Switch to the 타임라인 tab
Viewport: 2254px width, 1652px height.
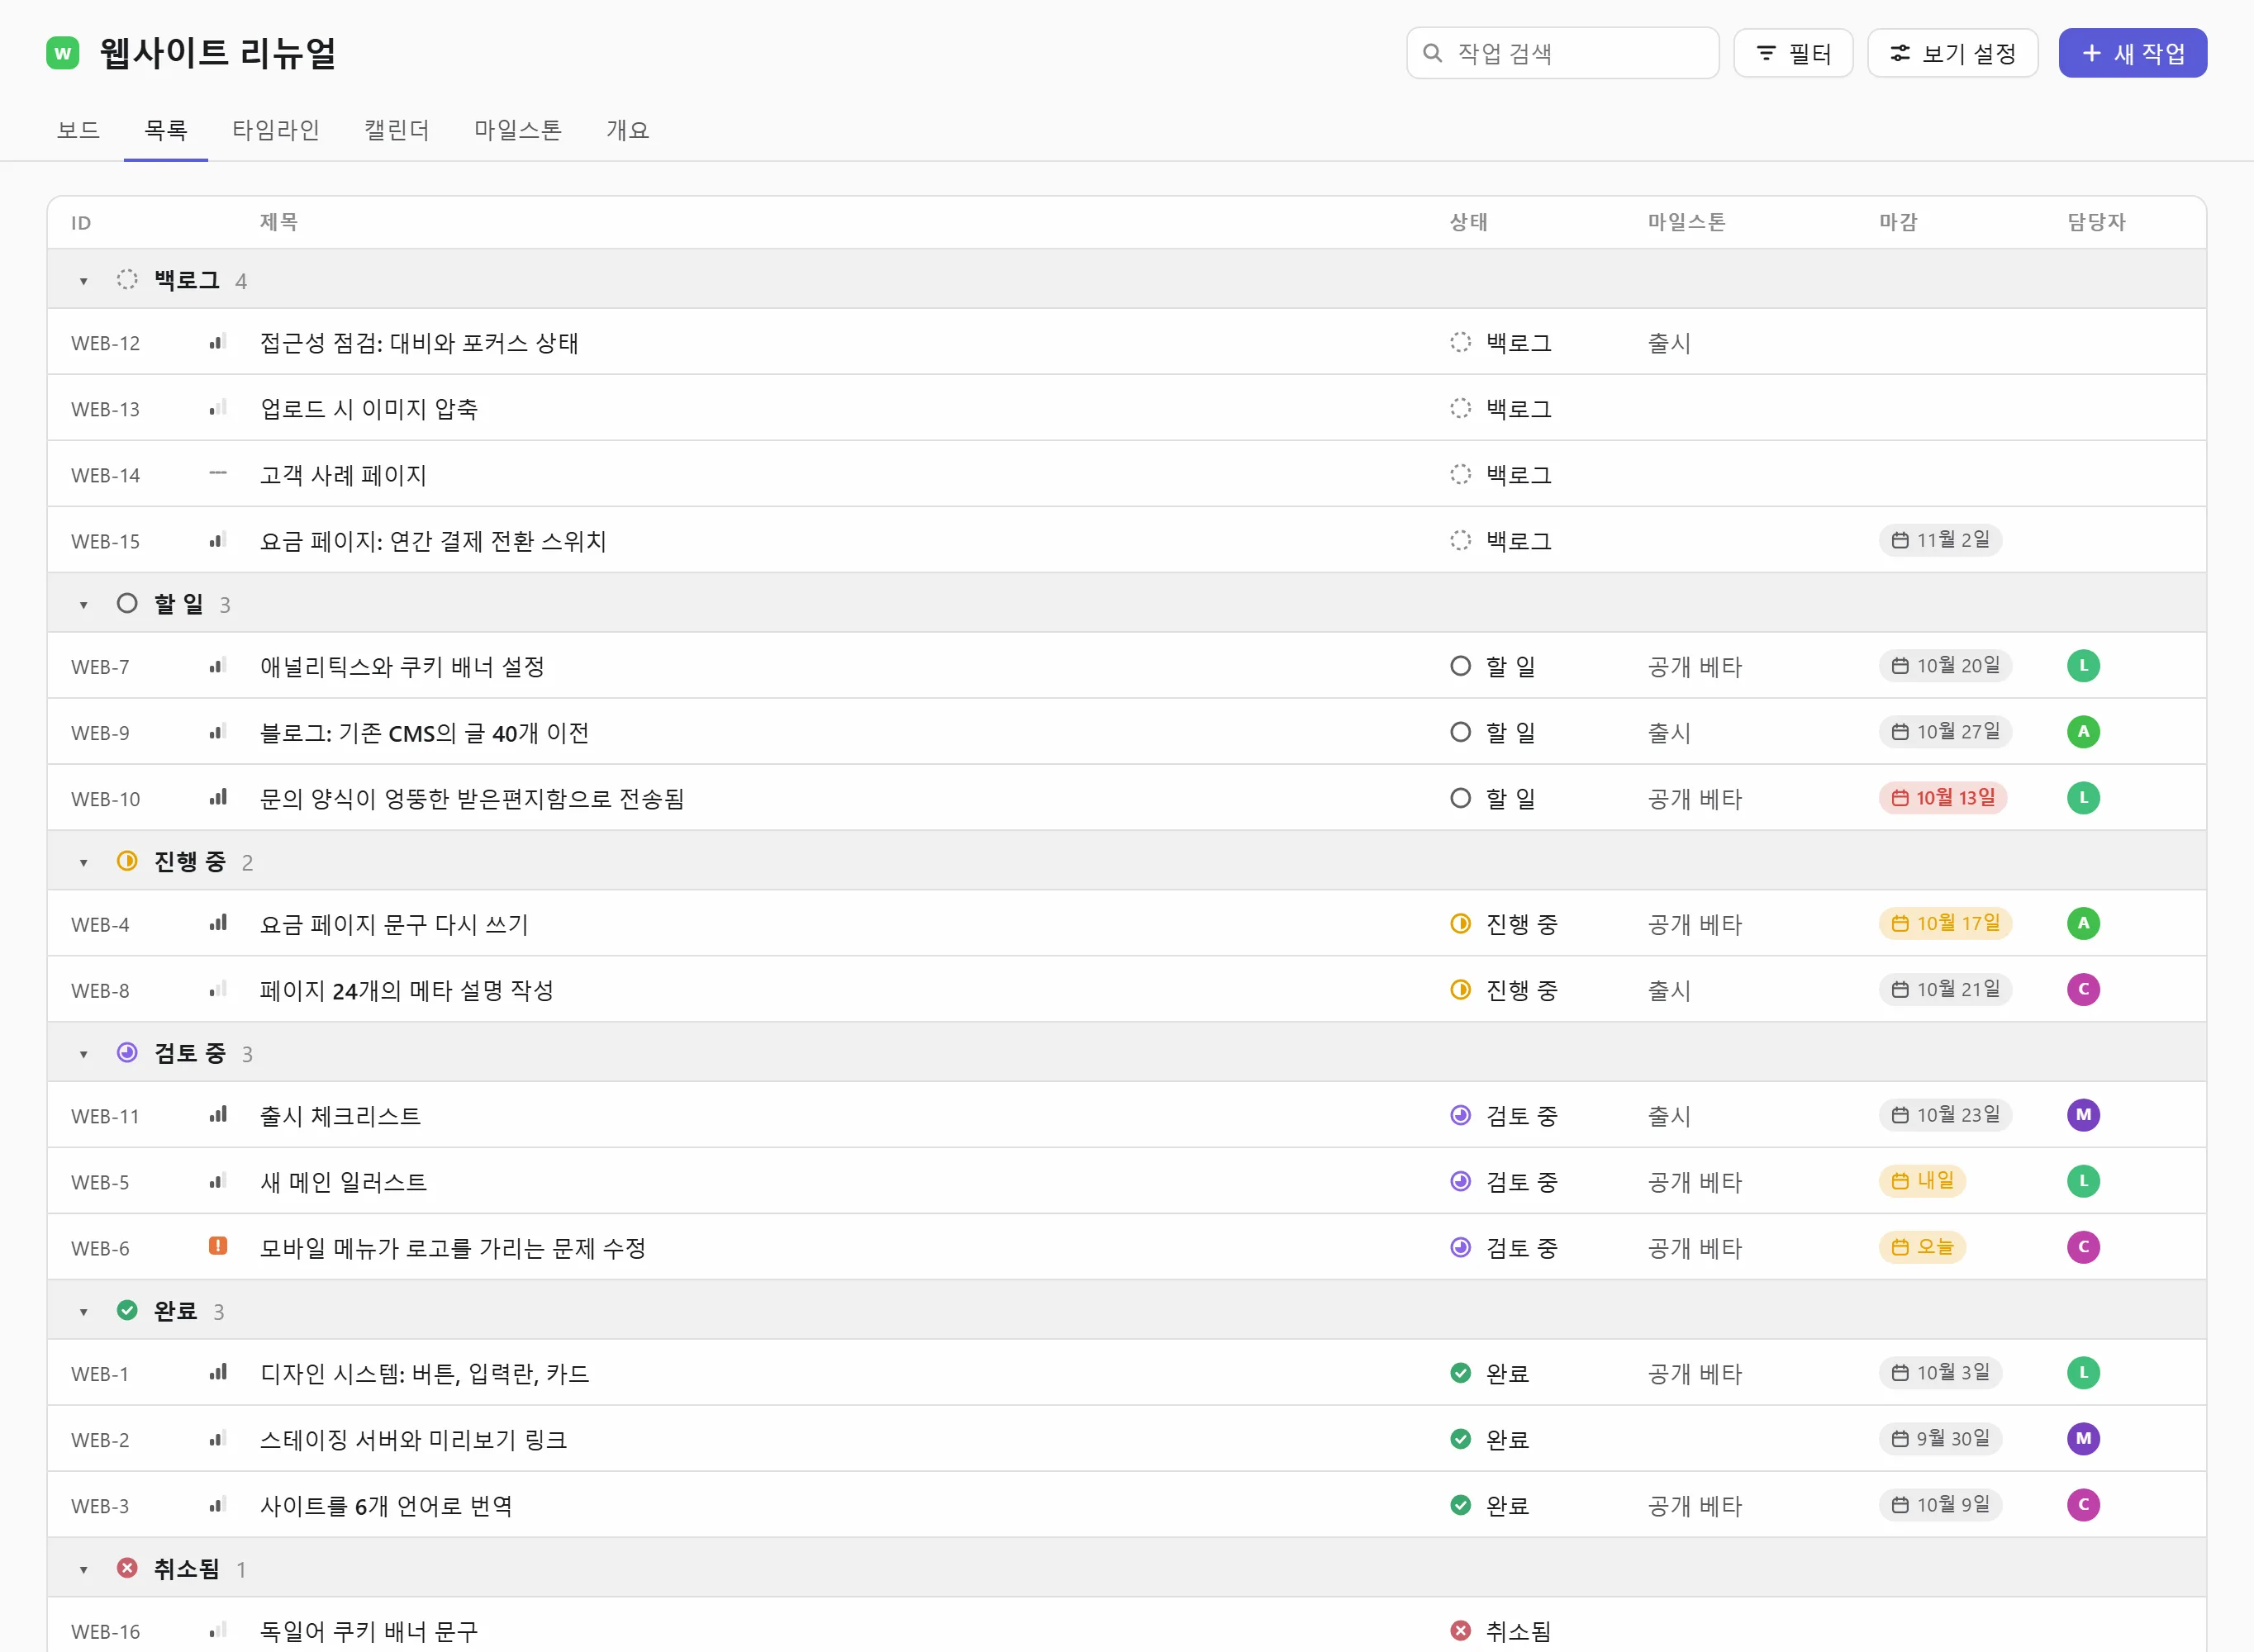(x=276, y=130)
